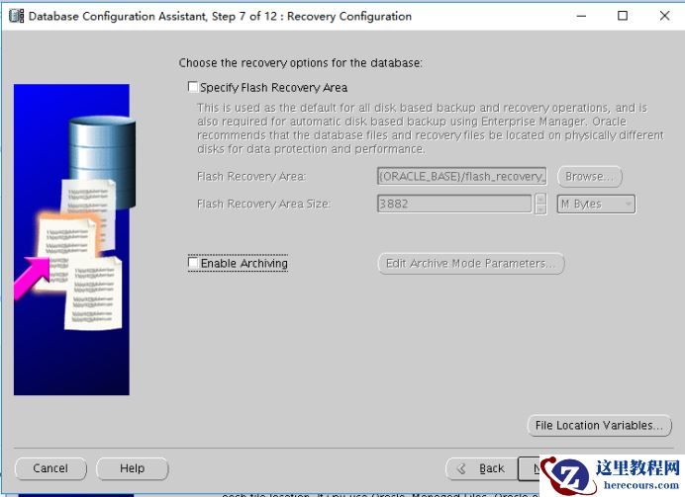
Task: Minimize the Database Configuration Assistant window
Action: (x=581, y=16)
